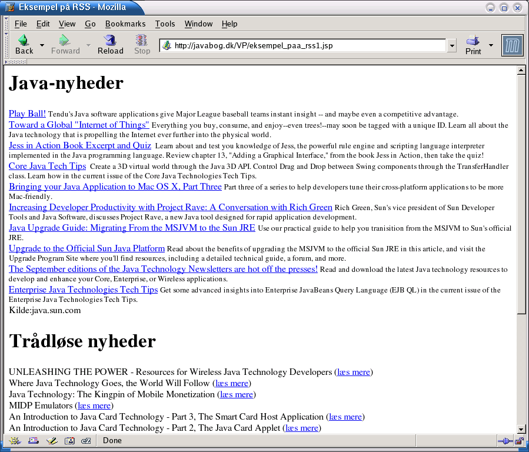Click the Mozilla throbber logo

click(x=512, y=45)
